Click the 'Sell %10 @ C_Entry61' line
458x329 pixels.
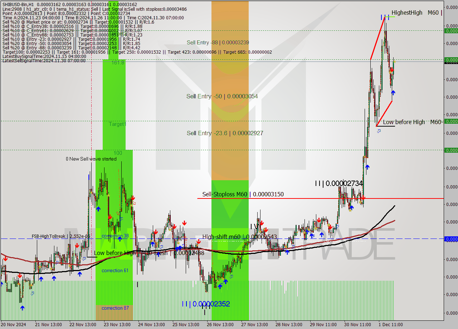(x=72, y=30)
